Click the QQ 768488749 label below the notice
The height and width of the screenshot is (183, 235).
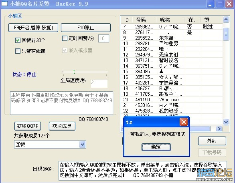[x=93, y=119]
